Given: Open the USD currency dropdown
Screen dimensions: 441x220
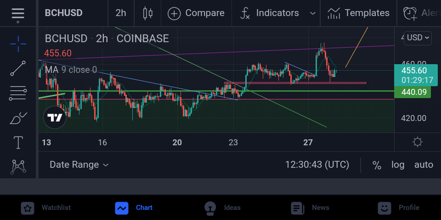Looking at the screenshot, I should tap(418, 38).
